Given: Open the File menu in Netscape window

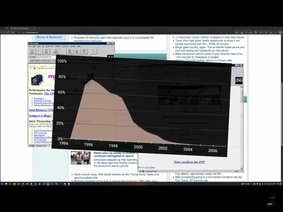Looking at the screenshot, I should tap(30, 46).
